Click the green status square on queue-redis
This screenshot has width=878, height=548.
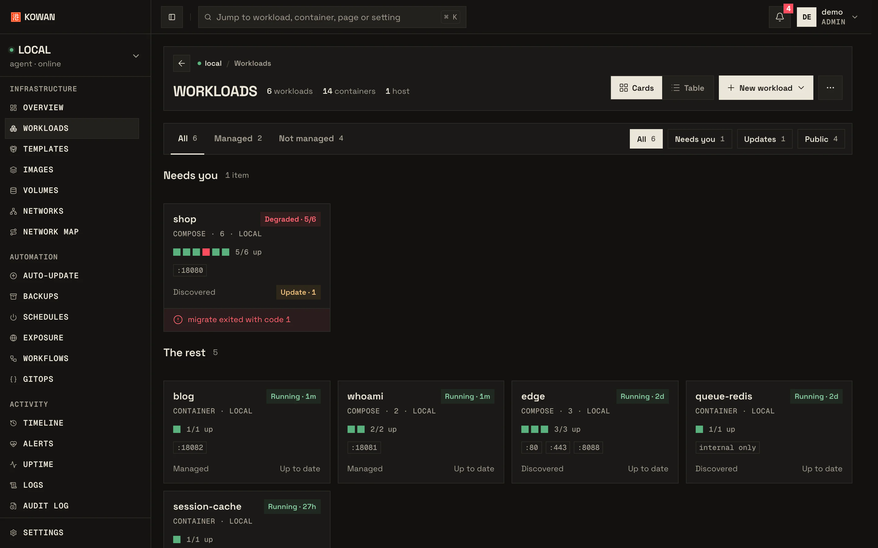pos(699,429)
